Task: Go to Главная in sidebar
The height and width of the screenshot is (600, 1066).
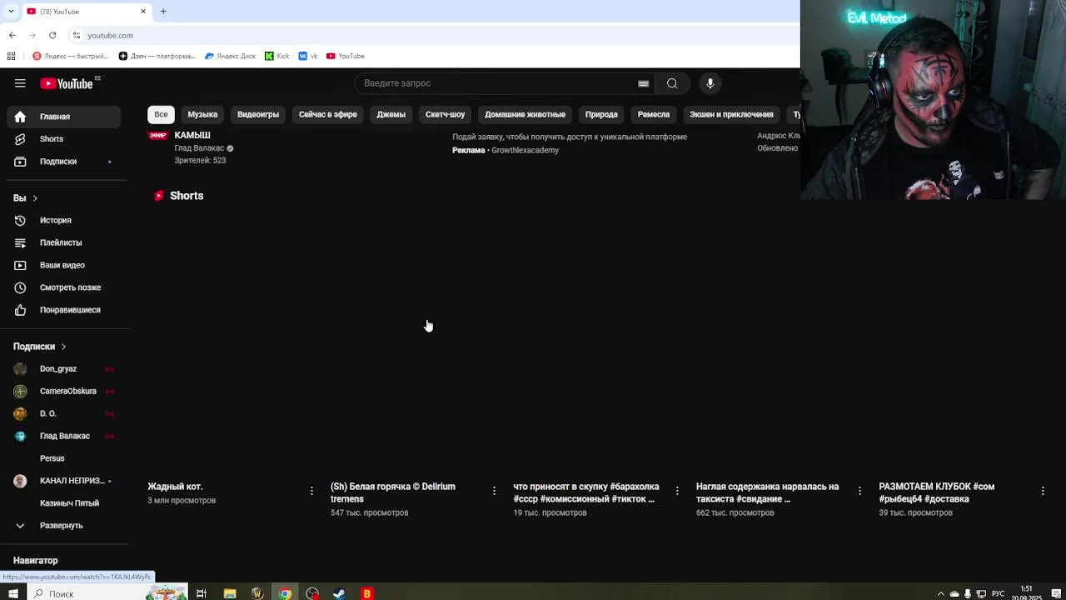Action: point(64,117)
